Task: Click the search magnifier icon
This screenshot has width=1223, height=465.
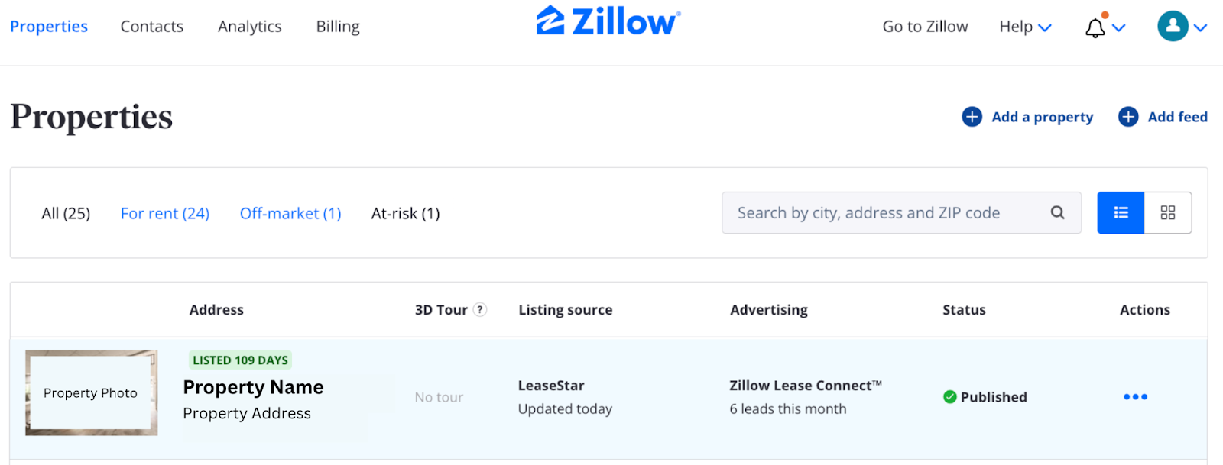Action: click(x=1057, y=212)
